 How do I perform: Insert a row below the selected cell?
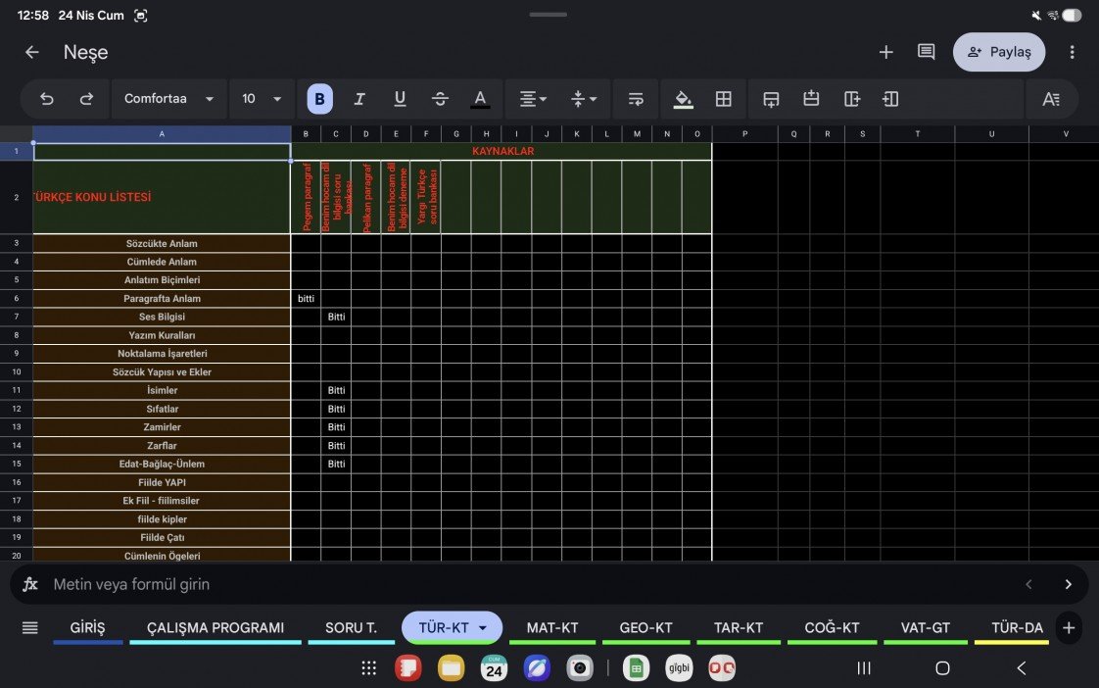771,99
